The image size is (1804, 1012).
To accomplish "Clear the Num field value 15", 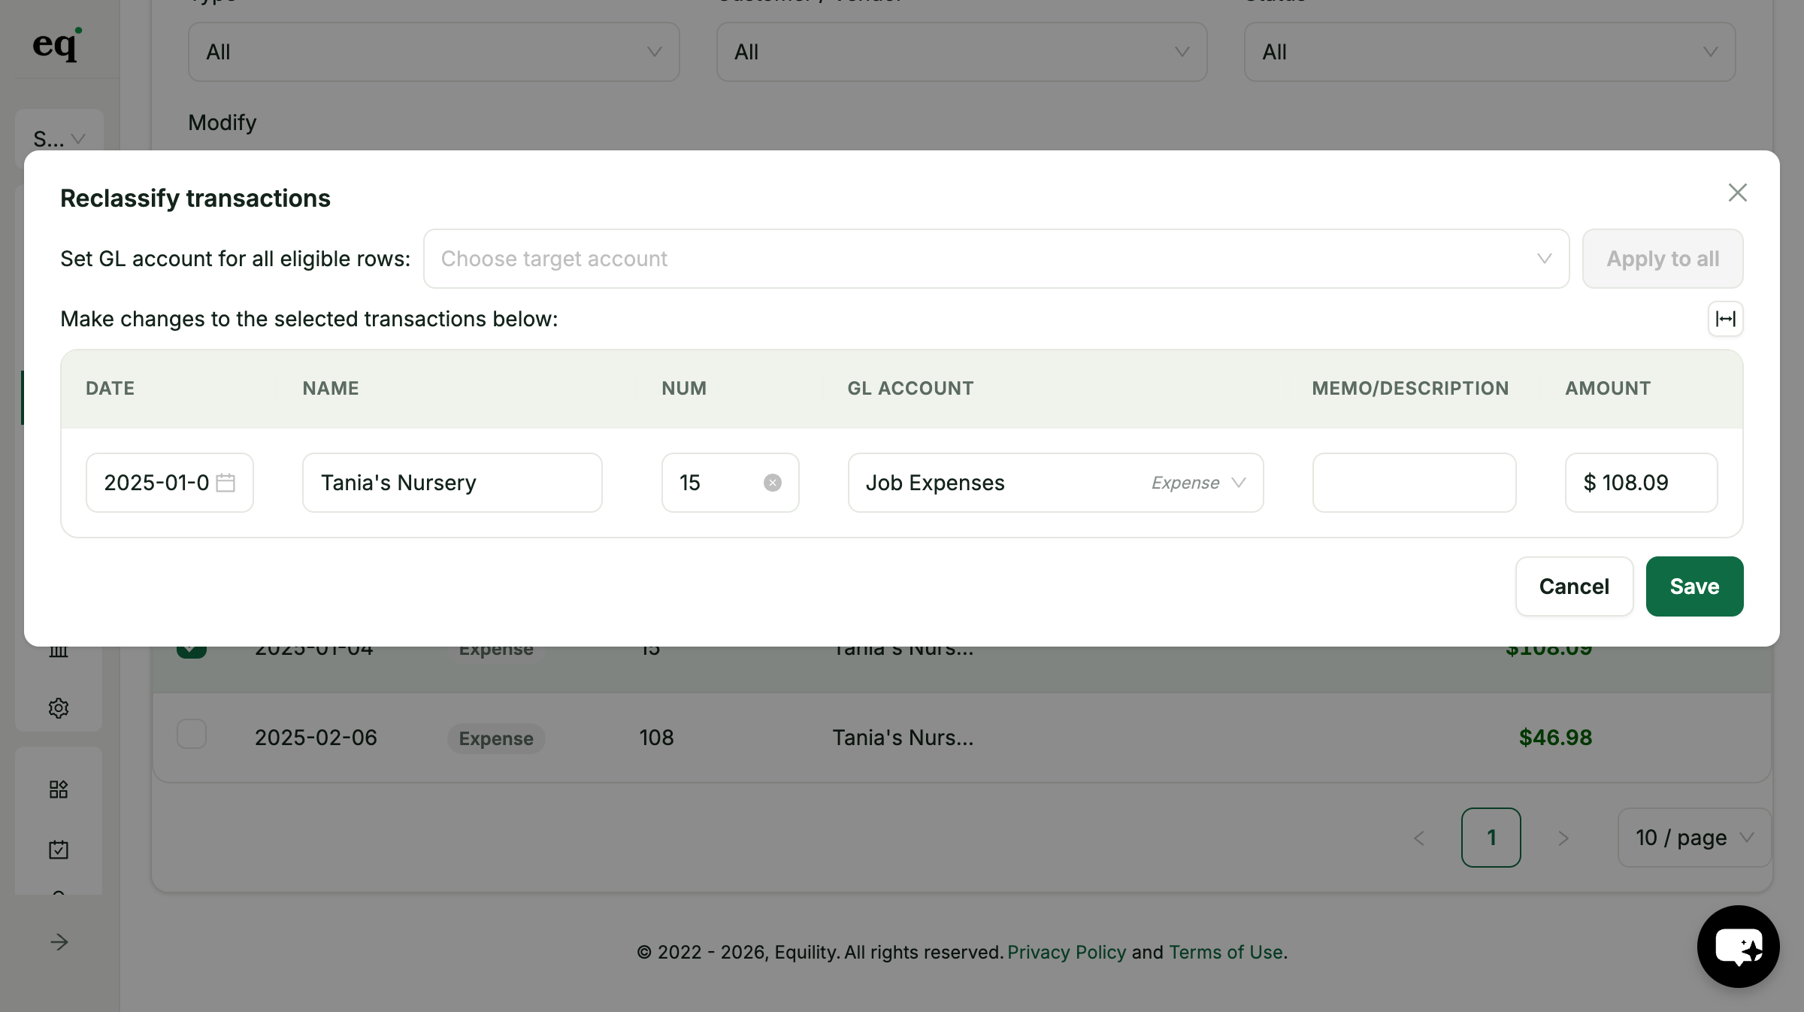I will coord(772,483).
